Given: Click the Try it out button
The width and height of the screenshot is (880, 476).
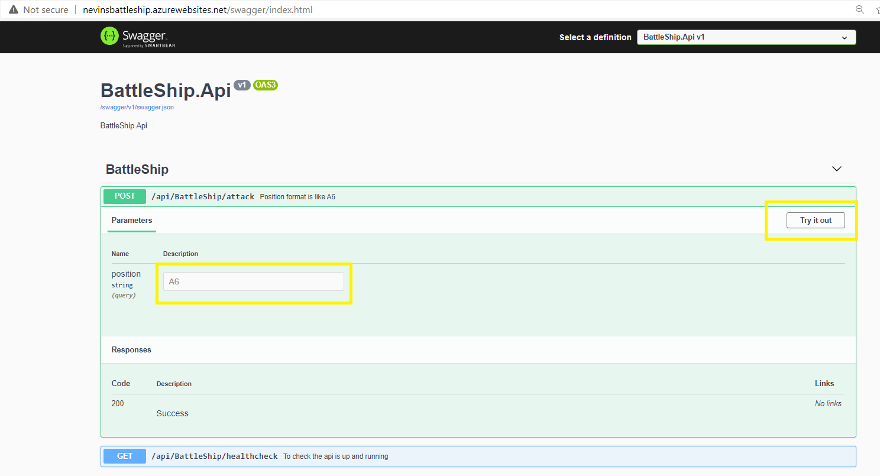Looking at the screenshot, I should (816, 221).
